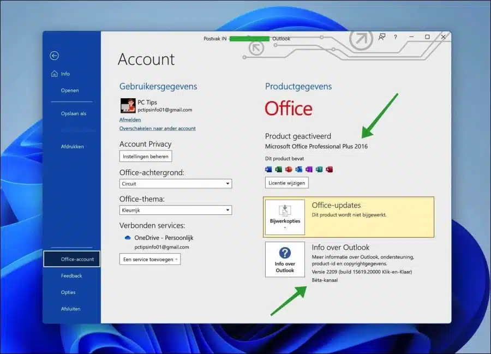Click the Publisher app icon

point(319,169)
